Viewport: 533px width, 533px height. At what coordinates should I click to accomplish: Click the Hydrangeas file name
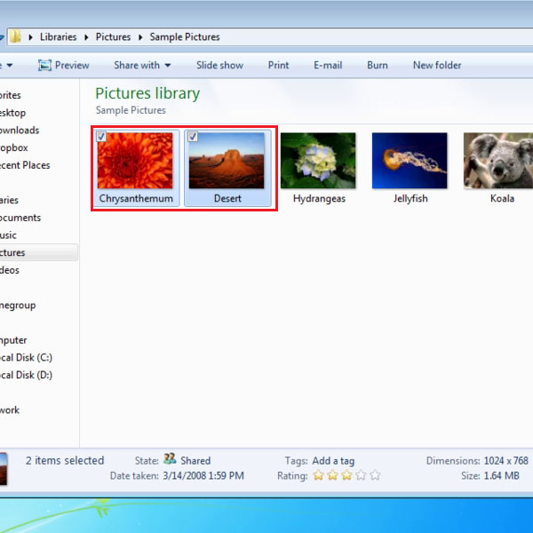point(319,198)
